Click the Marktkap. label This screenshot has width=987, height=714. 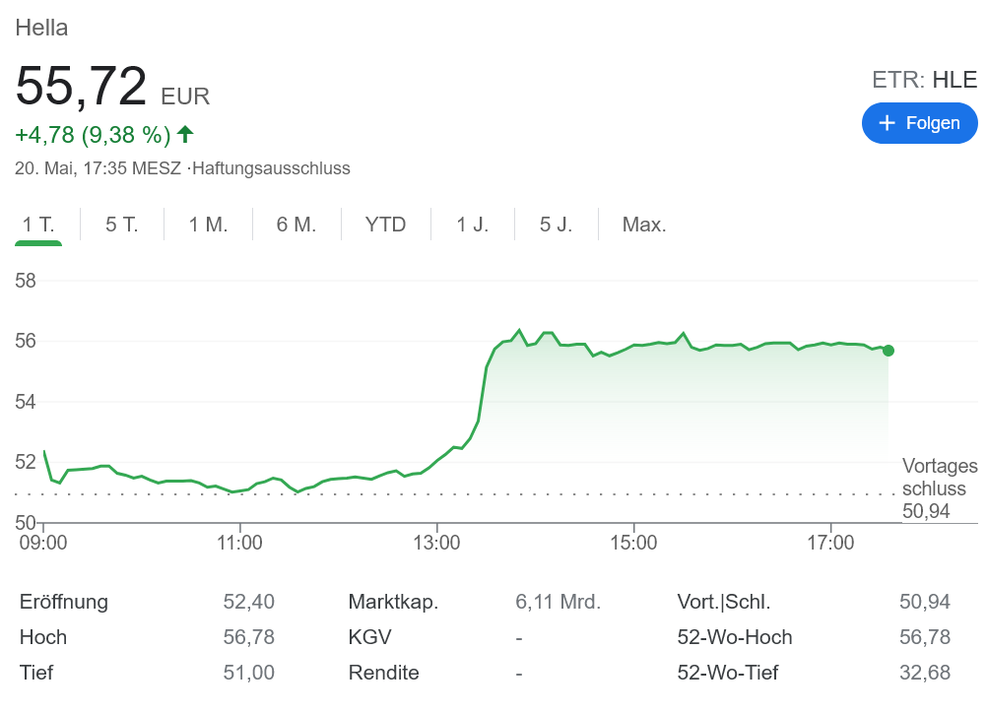click(393, 602)
